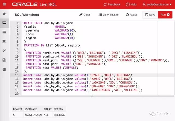This screenshot has width=175, height=121.
Task: Open the hamburger navigation menu
Action: (4, 4)
